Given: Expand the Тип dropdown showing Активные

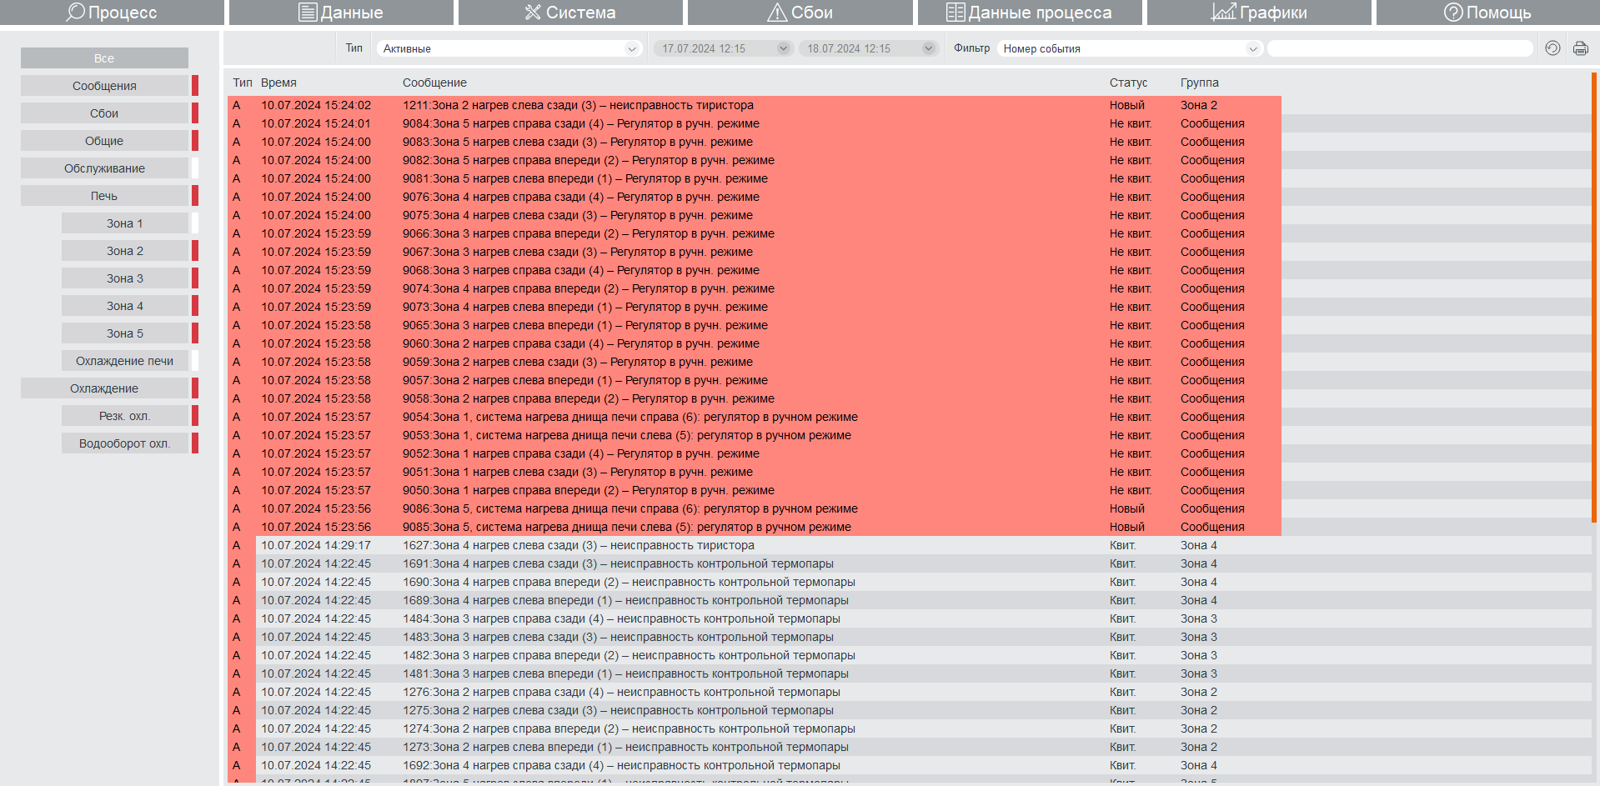Looking at the screenshot, I should coord(509,48).
